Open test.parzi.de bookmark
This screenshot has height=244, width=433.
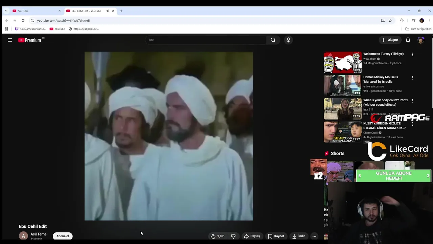[x=84, y=29]
